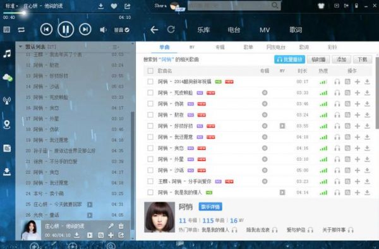The width and height of the screenshot is (379, 249).
Task: Share the song via the top share icon
Action: click(x=128, y=6)
